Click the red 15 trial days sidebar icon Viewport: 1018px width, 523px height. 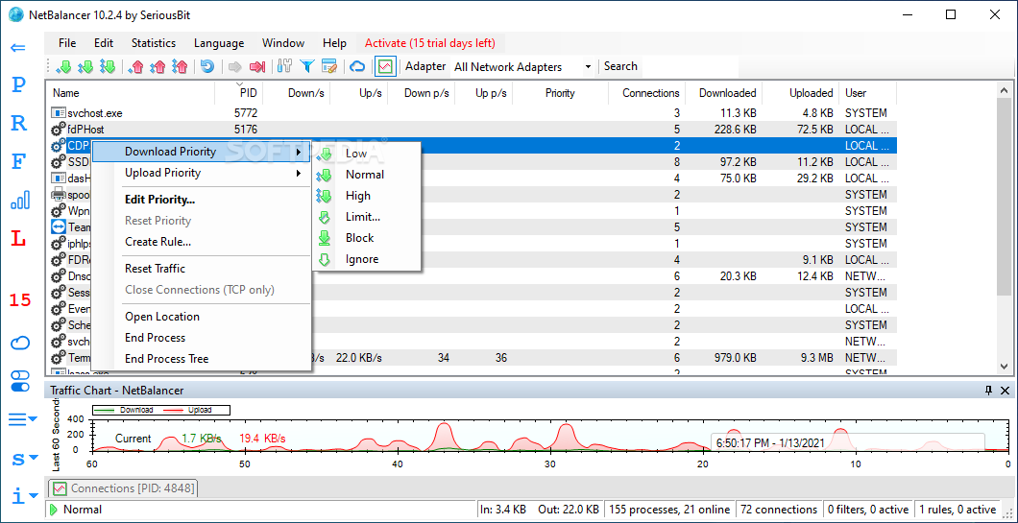point(20,300)
